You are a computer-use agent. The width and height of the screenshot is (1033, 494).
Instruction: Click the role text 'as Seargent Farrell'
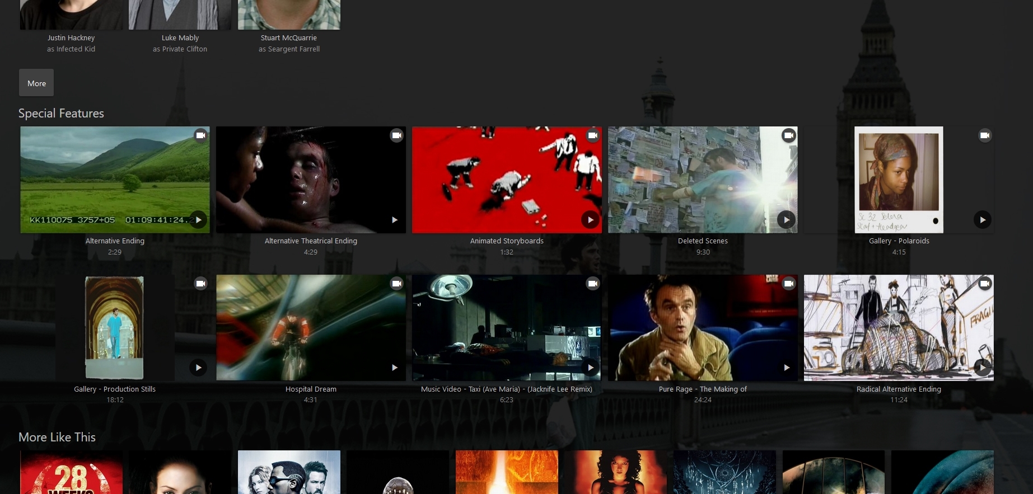[x=289, y=49]
